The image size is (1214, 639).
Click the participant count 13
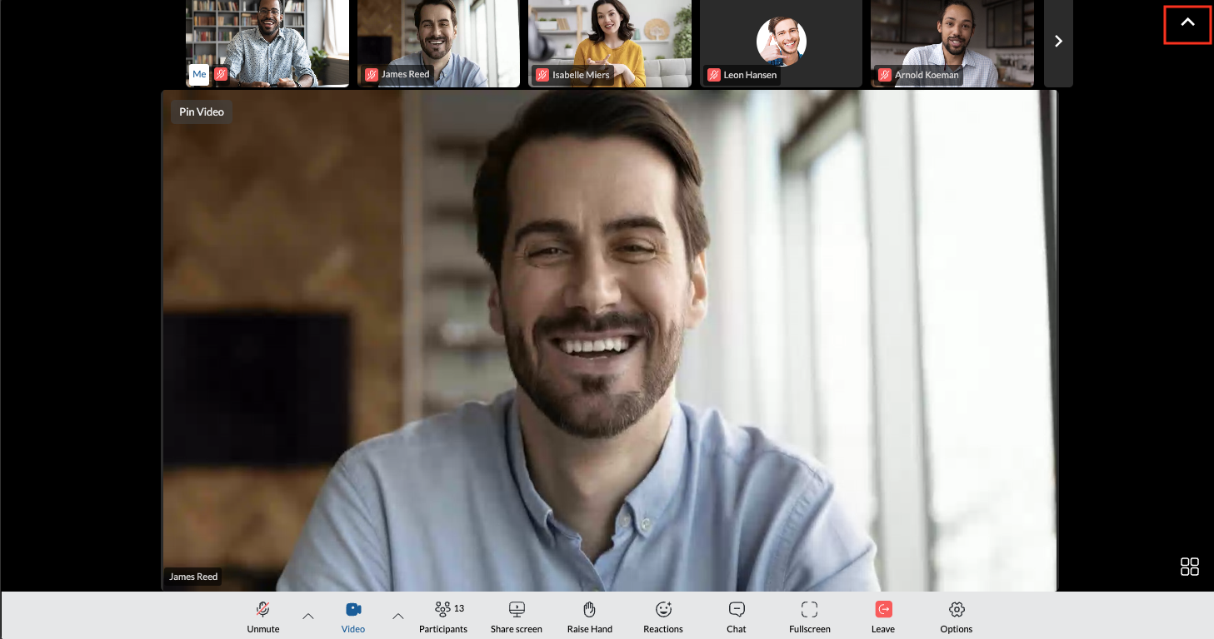[x=459, y=608]
